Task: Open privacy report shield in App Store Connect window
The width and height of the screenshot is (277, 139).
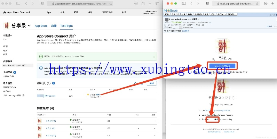Action: tap(42, 3)
